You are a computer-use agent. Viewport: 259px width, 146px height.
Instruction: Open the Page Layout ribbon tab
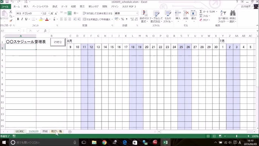click(40, 7)
